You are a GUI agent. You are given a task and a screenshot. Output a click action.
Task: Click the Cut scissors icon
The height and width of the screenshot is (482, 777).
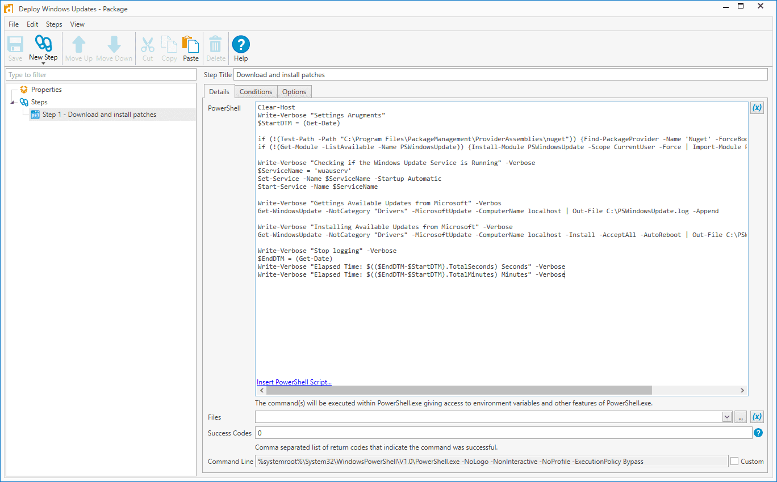(148, 45)
